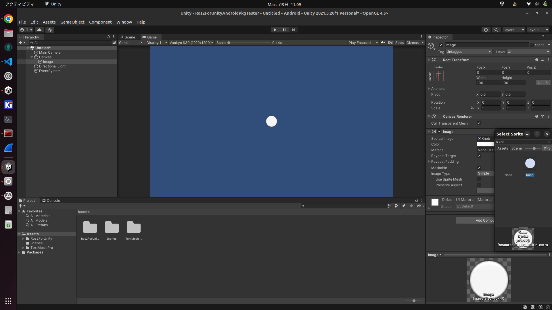The width and height of the screenshot is (552, 310).
Task: Click the Stats button in Game view
Action: pyautogui.click(x=399, y=42)
